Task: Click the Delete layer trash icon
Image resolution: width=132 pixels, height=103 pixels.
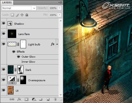Action: [x=55, y=99]
